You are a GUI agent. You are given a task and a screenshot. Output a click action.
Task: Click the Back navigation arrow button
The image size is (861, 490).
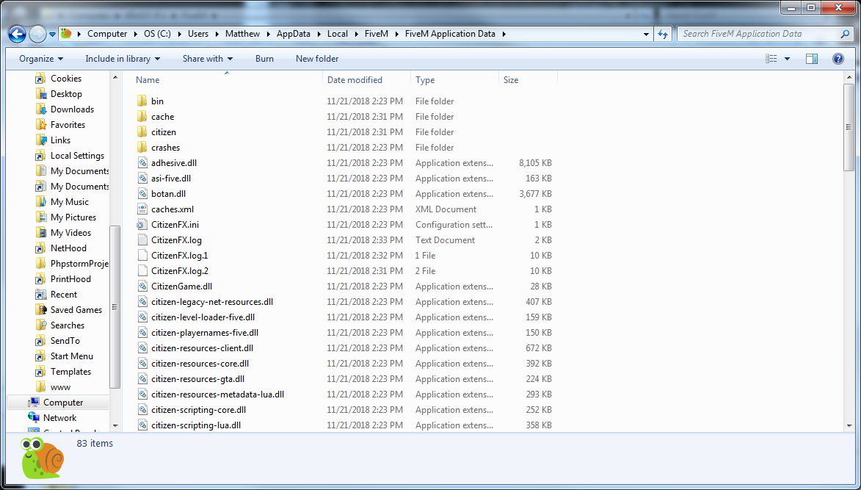(18, 34)
